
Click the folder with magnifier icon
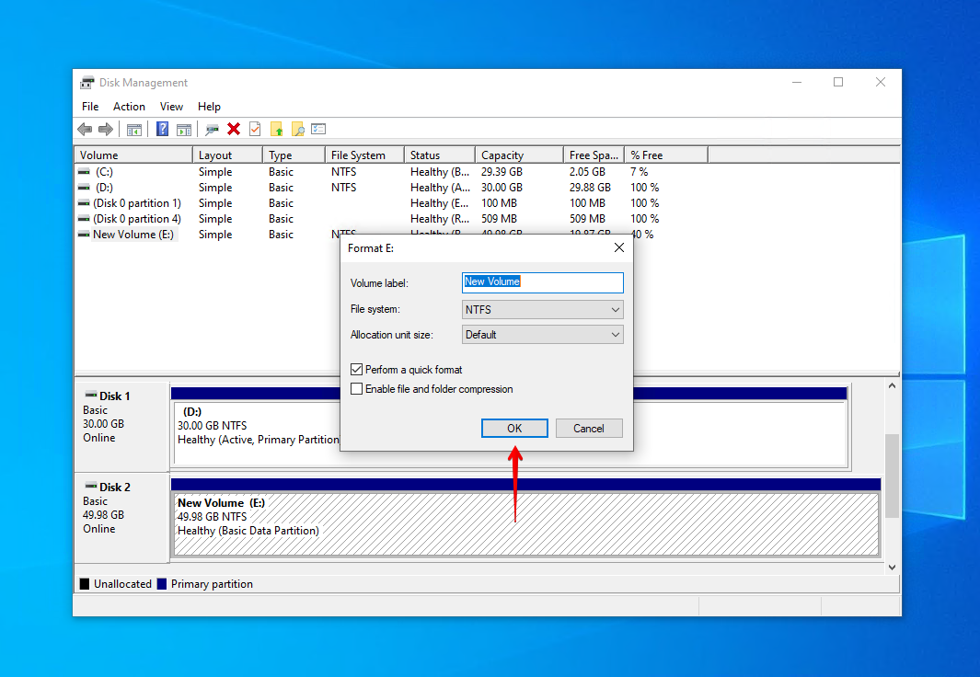coord(297,130)
